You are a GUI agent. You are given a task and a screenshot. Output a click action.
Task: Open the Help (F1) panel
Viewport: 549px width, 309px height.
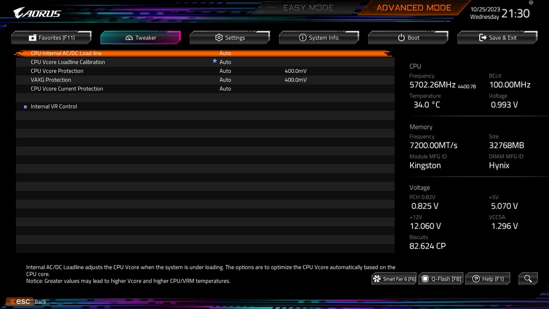pos(488,279)
